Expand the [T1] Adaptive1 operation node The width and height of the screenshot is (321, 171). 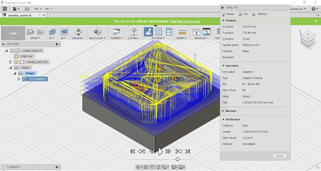(x=19, y=79)
